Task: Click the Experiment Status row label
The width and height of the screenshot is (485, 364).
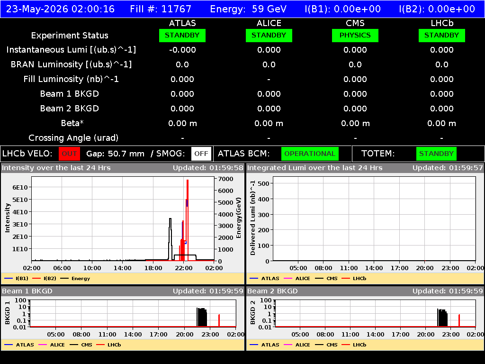Action: coord(70,35)
